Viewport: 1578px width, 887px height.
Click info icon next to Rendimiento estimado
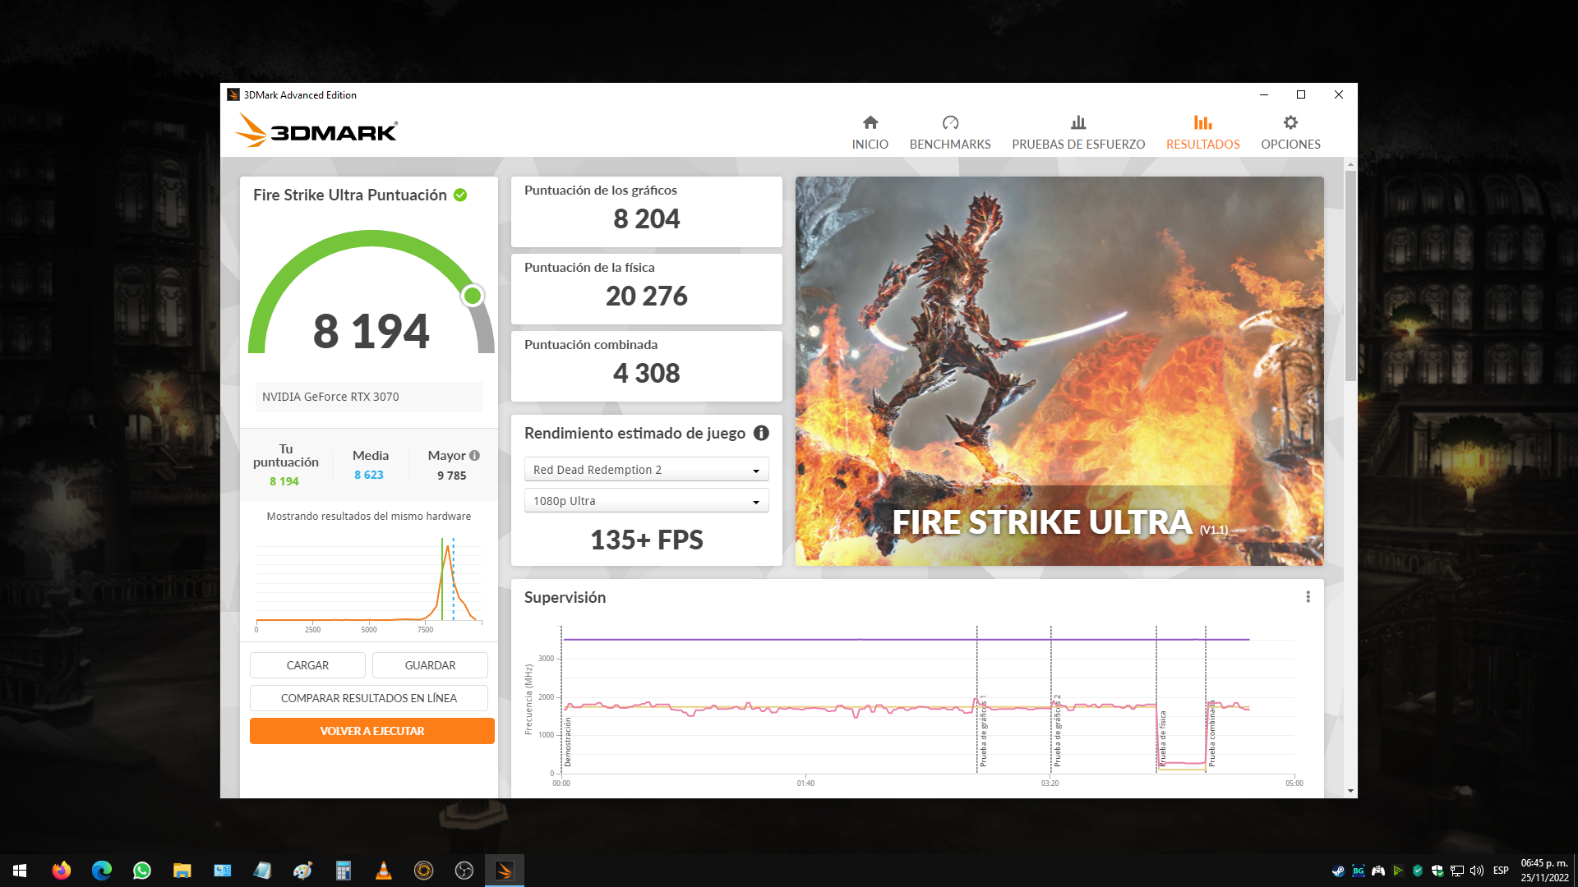[761, 433]
